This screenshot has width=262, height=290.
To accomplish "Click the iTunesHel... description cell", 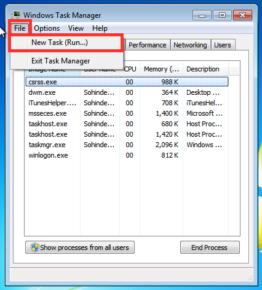I will [204, 103].
